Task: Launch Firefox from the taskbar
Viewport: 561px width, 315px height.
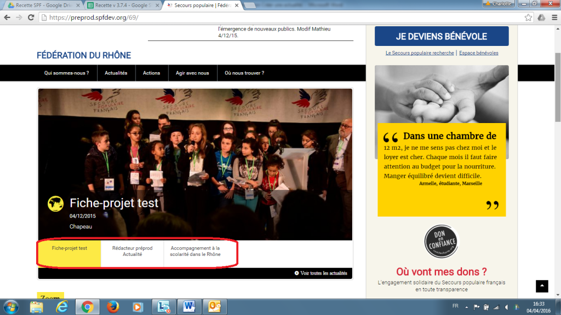Action: [x=113, y=307]
